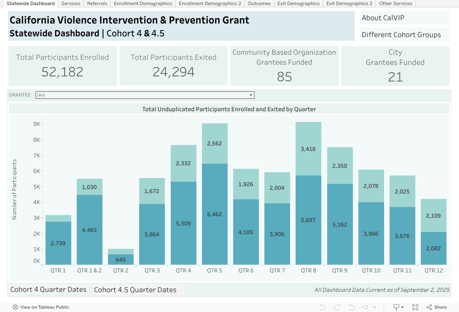Click the Replay animation icon
Screen dimensions: 459x312
point(365,307)
